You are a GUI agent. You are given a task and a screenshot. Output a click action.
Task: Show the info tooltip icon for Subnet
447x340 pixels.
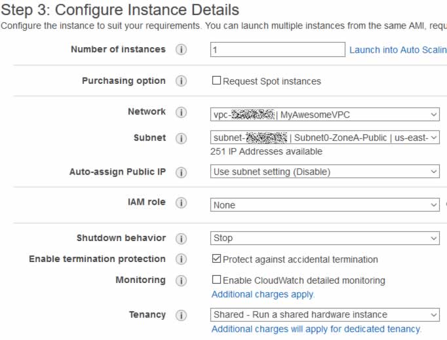181,138
